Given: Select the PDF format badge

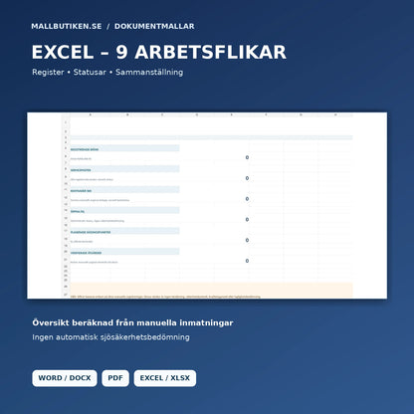Looking at the screenshot, I should [x=115, y=378].
